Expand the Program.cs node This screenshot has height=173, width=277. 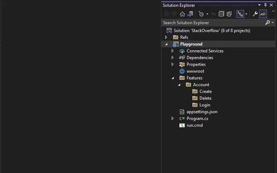click(x=172, y=118)
